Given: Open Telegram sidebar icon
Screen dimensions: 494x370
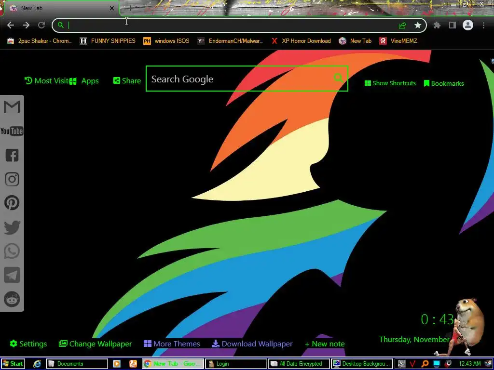Looking at the screenshot, I should 12,275.
